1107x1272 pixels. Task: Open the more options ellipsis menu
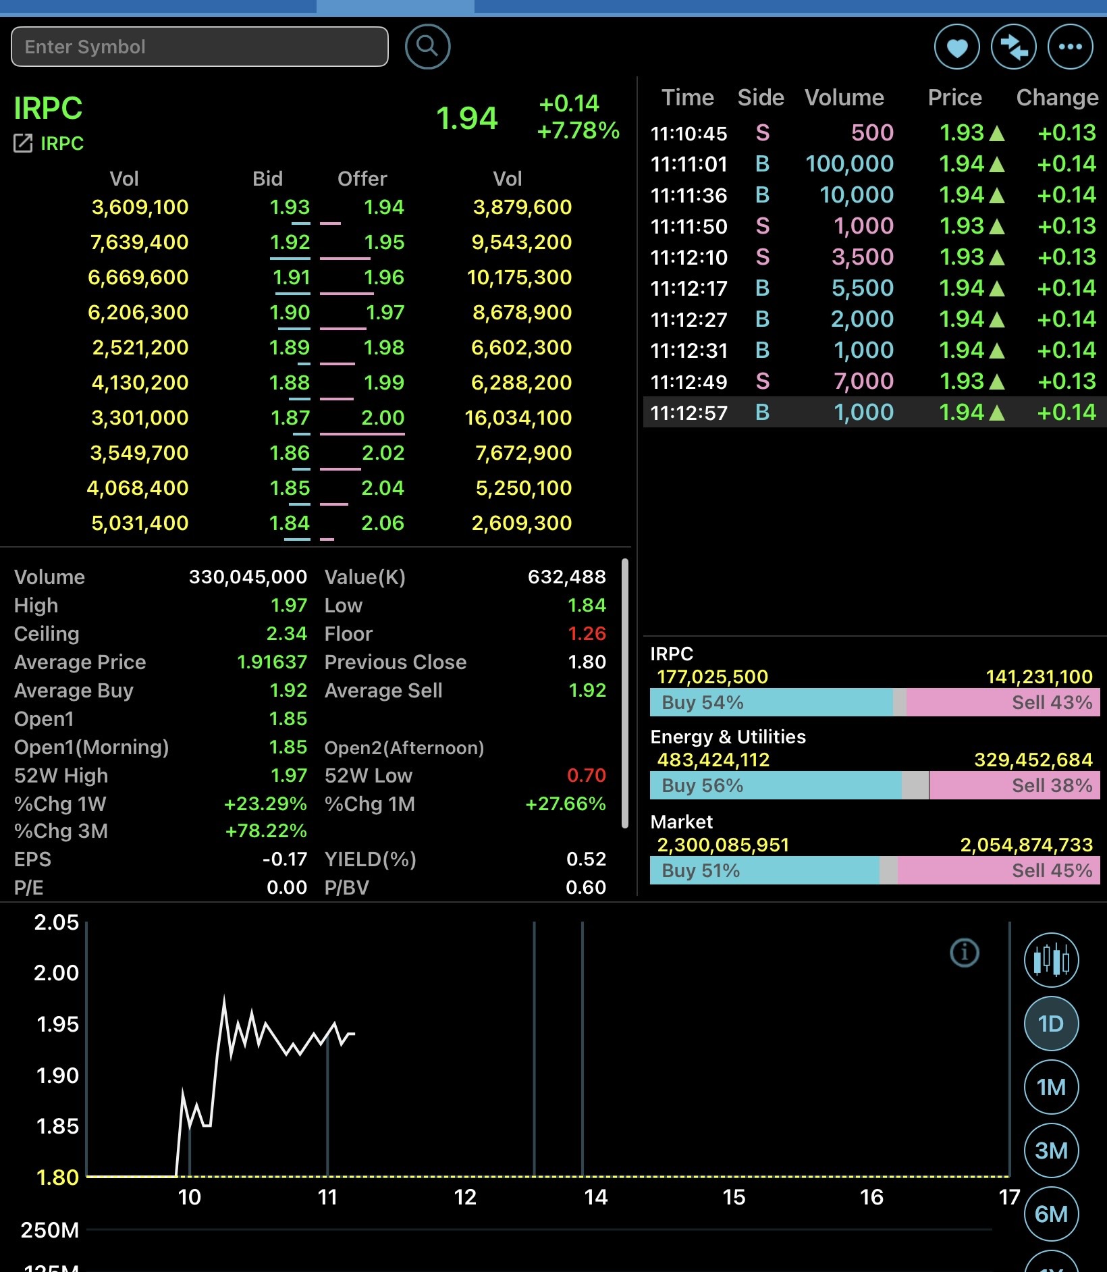[x=1070, y=47]
